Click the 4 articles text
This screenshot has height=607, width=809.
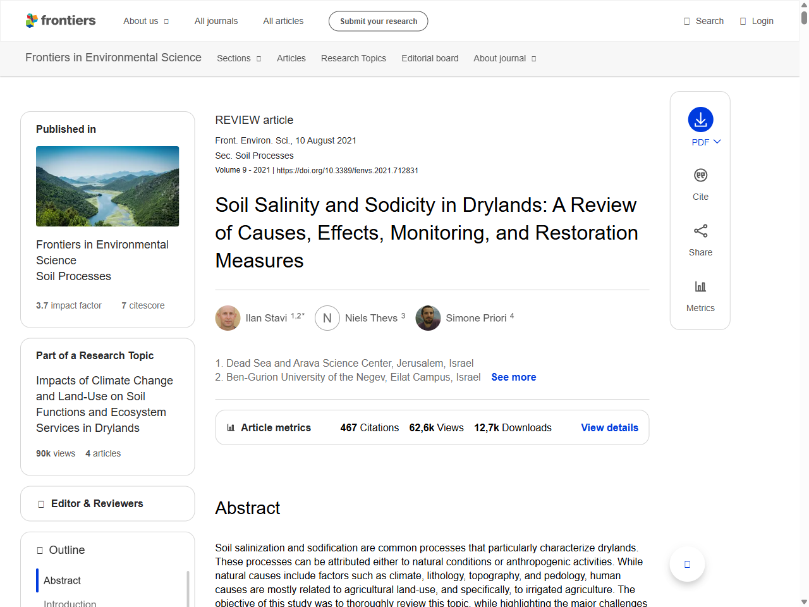(103, 453)
